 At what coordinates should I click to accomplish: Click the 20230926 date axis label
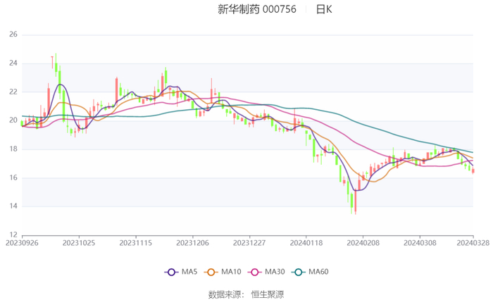pos(22,242)
